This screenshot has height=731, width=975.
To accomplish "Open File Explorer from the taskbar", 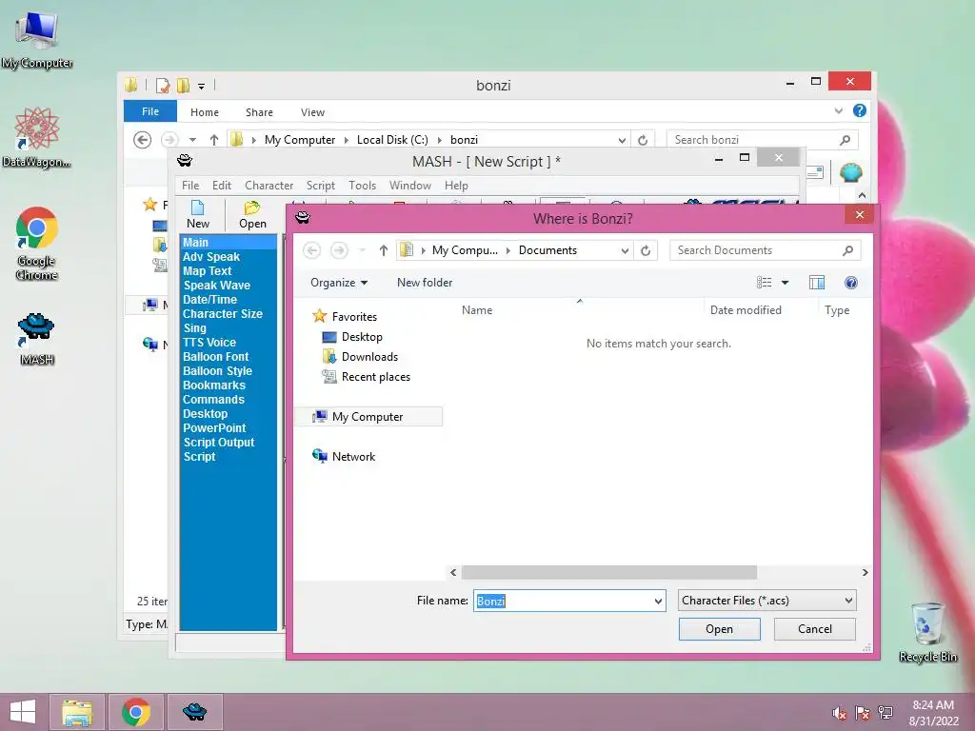I will (x=77, y=712).
